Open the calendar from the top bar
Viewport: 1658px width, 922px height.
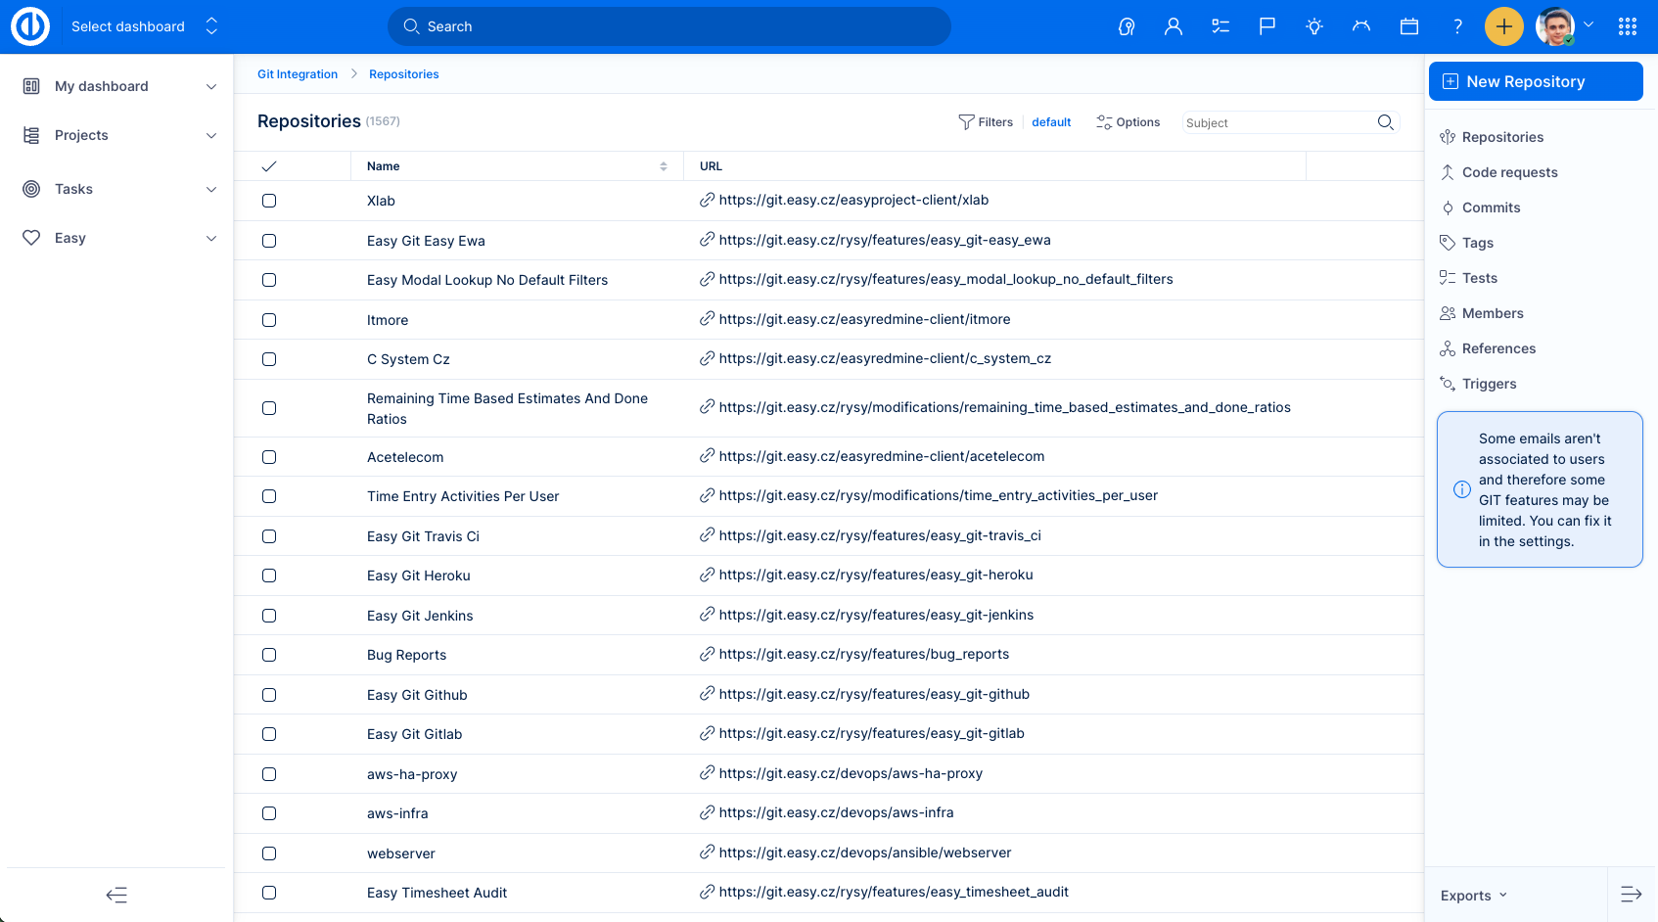pyautogui.click(x=1408, y=26)
